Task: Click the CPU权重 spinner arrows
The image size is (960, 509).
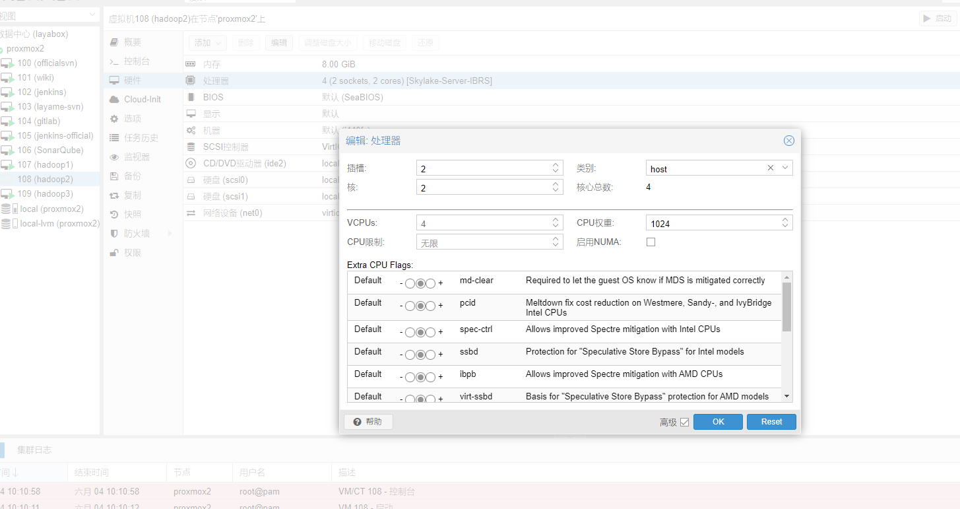Action: tap(785, 223)
